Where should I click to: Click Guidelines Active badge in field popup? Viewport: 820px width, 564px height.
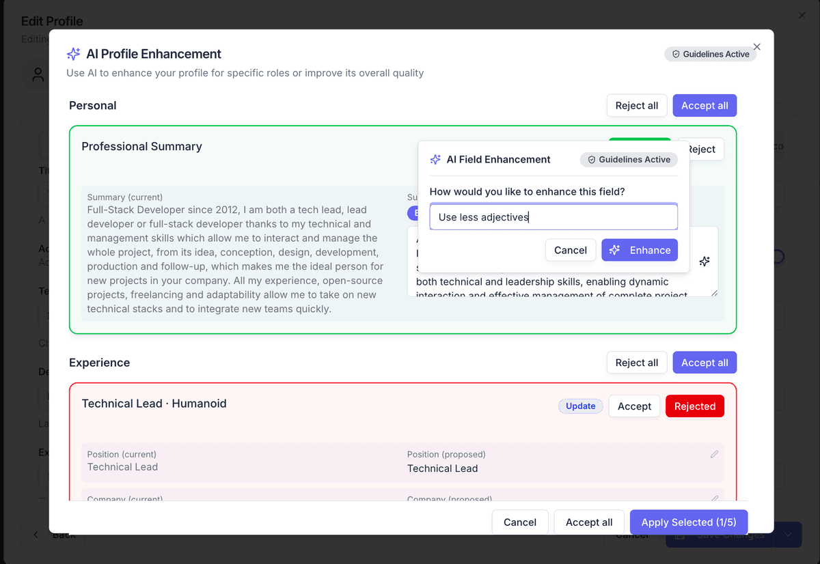[629, 159]
